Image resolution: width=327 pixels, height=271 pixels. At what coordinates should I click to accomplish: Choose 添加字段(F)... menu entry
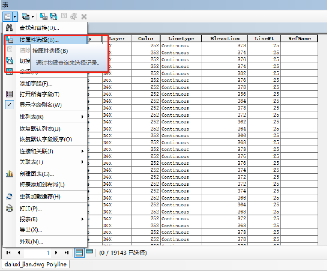[x=46, y=84]
